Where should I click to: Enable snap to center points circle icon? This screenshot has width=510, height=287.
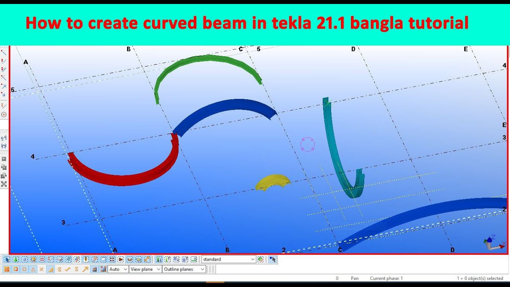tap(24, 269)
